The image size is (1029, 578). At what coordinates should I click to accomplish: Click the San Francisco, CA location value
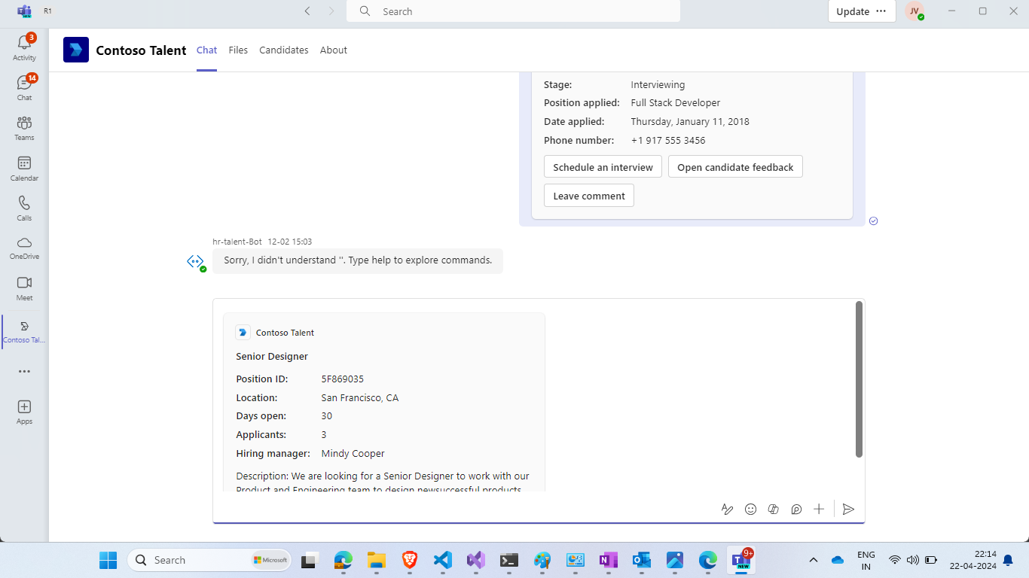(x=360, y=398)
